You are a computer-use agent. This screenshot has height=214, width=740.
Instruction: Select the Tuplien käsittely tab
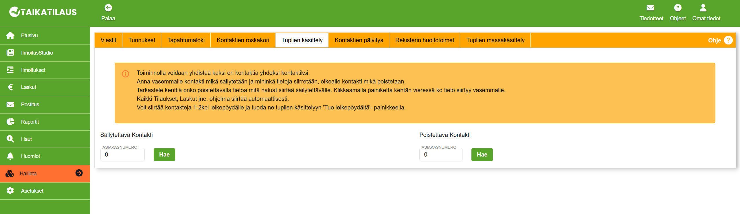pos(302,40)
